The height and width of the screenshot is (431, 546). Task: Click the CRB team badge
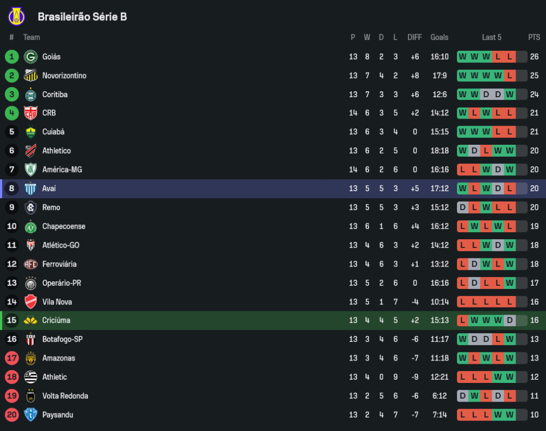31,113
